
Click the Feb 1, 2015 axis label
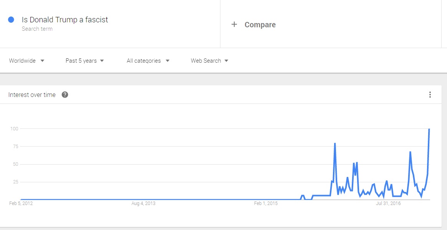click(x=266, y=203)
